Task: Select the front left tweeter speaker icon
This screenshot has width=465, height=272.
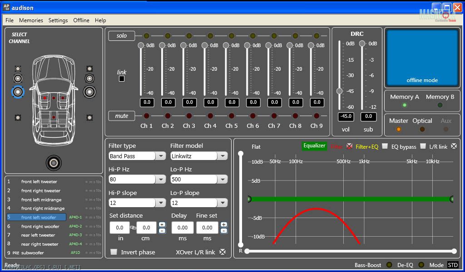Action: (x=18, y=68)
